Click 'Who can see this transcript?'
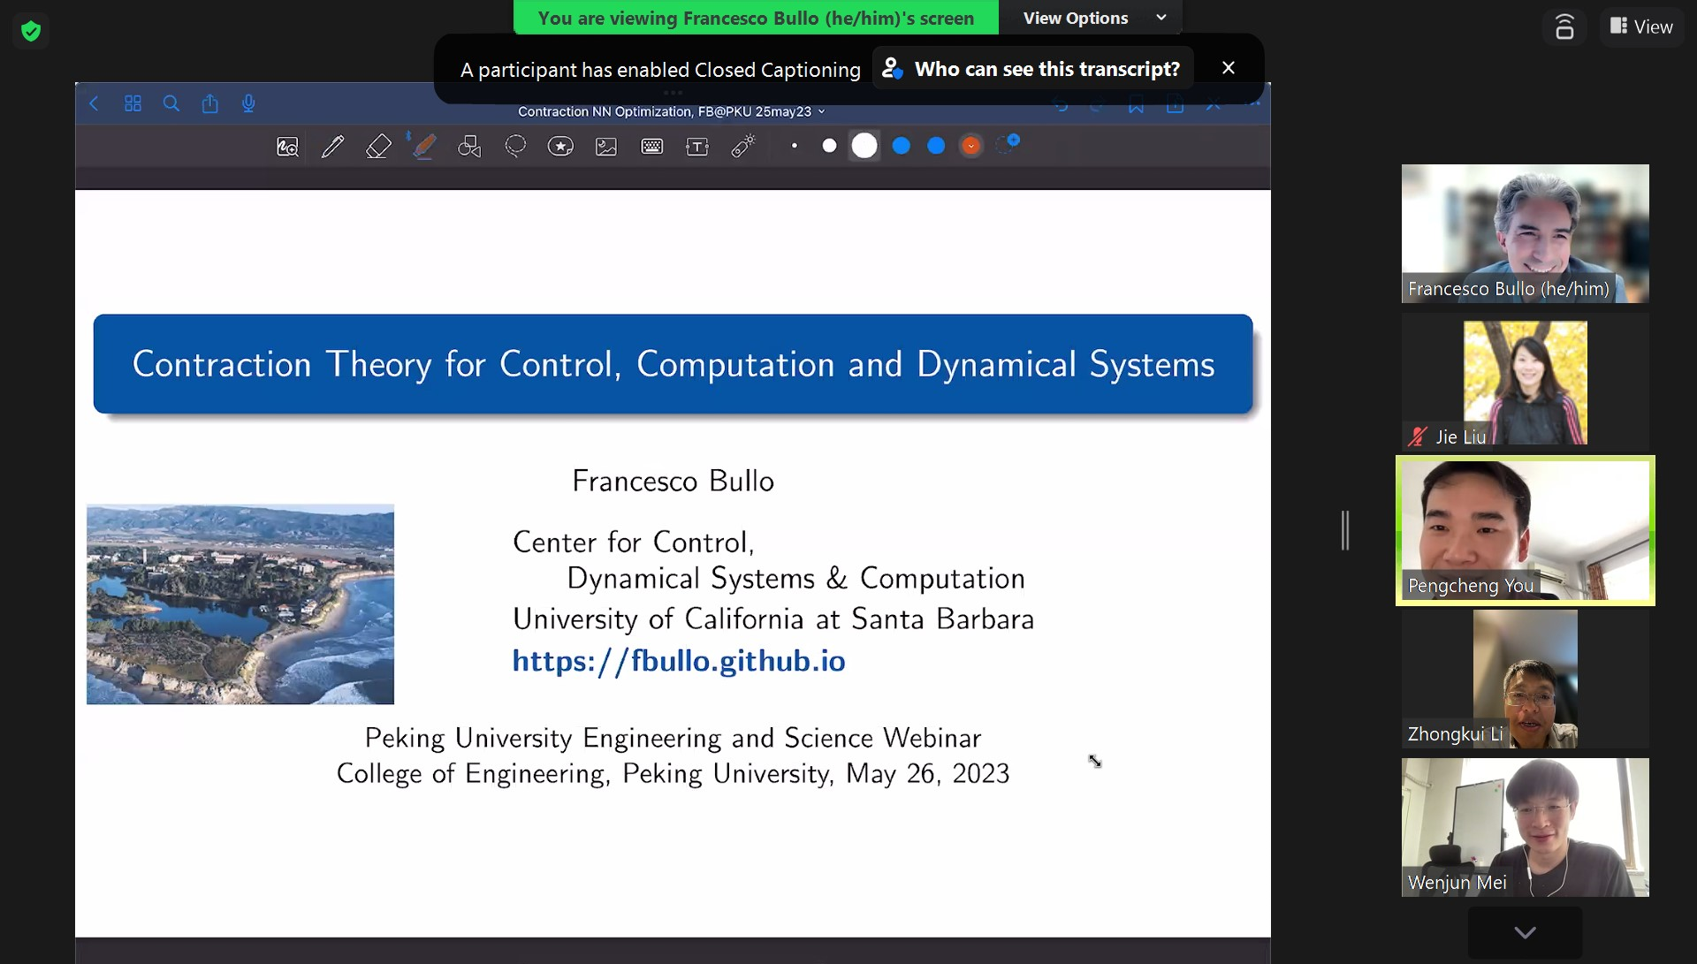1697x964 pixels. point(1032,69)
